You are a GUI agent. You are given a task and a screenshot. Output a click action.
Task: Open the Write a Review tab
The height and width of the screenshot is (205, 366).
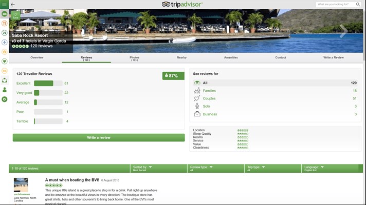pyautogui.click(x=333, y=57)
